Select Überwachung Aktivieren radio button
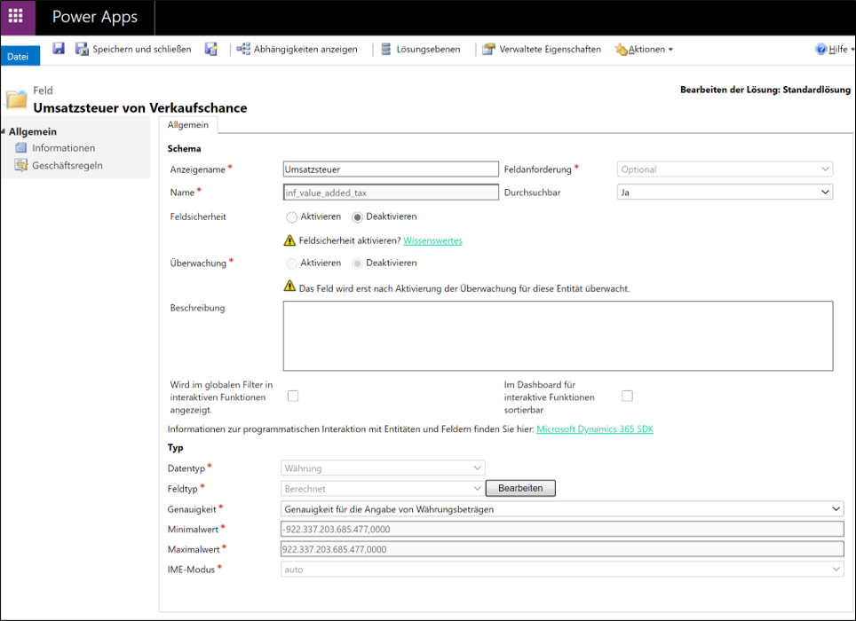 coord(291,263)
